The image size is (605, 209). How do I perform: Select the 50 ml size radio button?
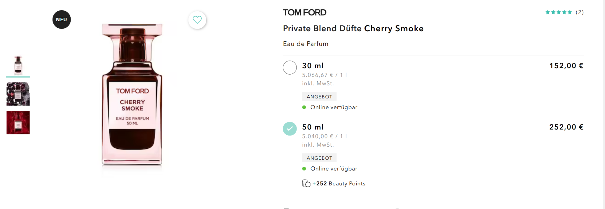click(290, 129)
